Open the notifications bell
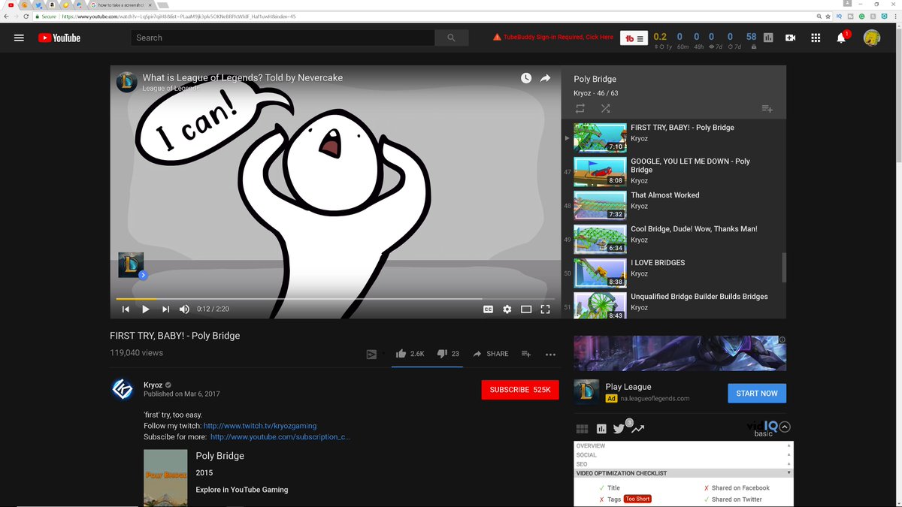Screen dimensions: 902x507 [842, 38]
